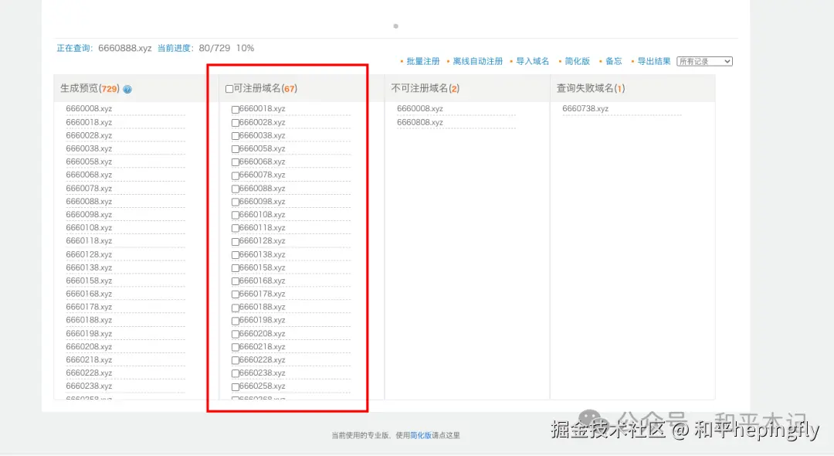The height and width of the screenshot is (456, 834).
Task: Check the box for 6660088.xyz
Action: 235,189
